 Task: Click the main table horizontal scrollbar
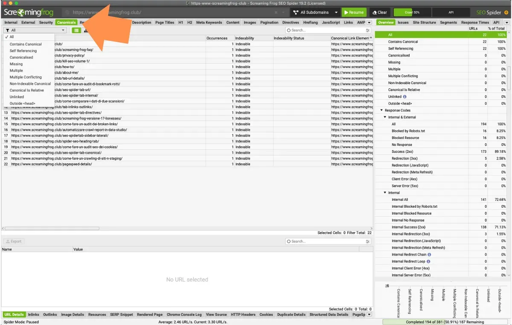click(51, 229)
